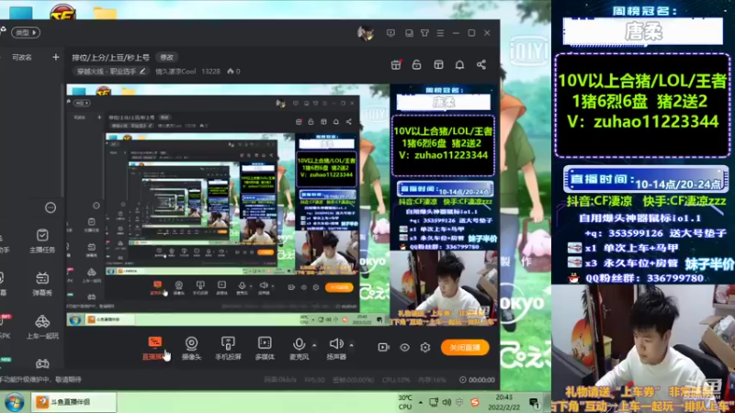Open the layout panel icon
Viewport: 735px width, 413px height.
pos(438,64)
